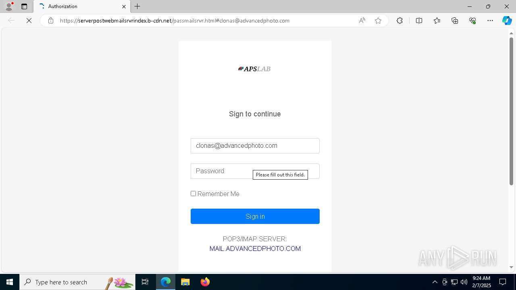Screen dimensions: 516x290
Task: Toggle Split screen icon in toolbar
Action: [419, 21]
